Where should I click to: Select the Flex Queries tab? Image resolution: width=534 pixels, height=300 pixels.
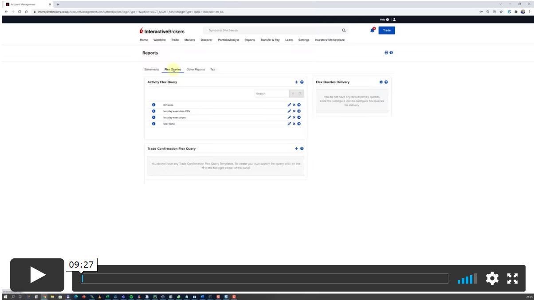coord(173,70)
